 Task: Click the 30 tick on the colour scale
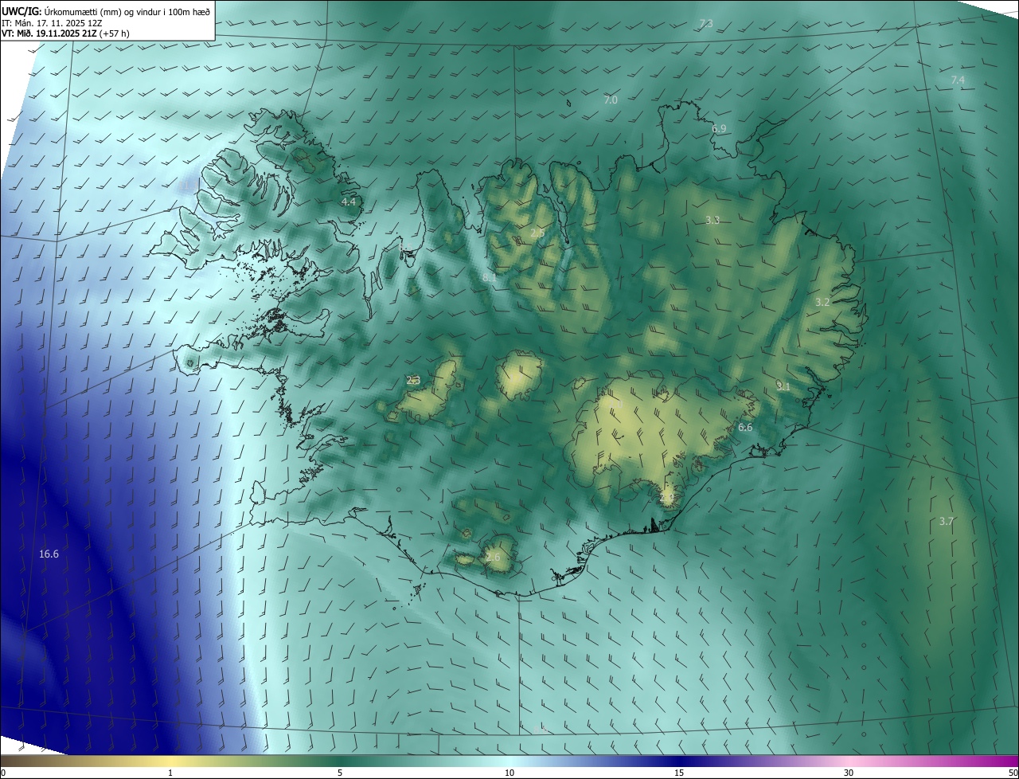[849, 773]
